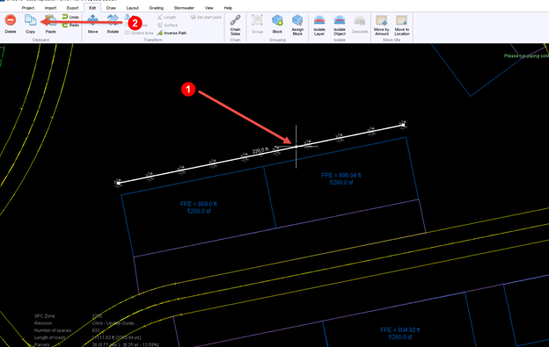Select the Edit ribbon tab
This screenshot has height=347, width=549.
click(x=92, y=8)
